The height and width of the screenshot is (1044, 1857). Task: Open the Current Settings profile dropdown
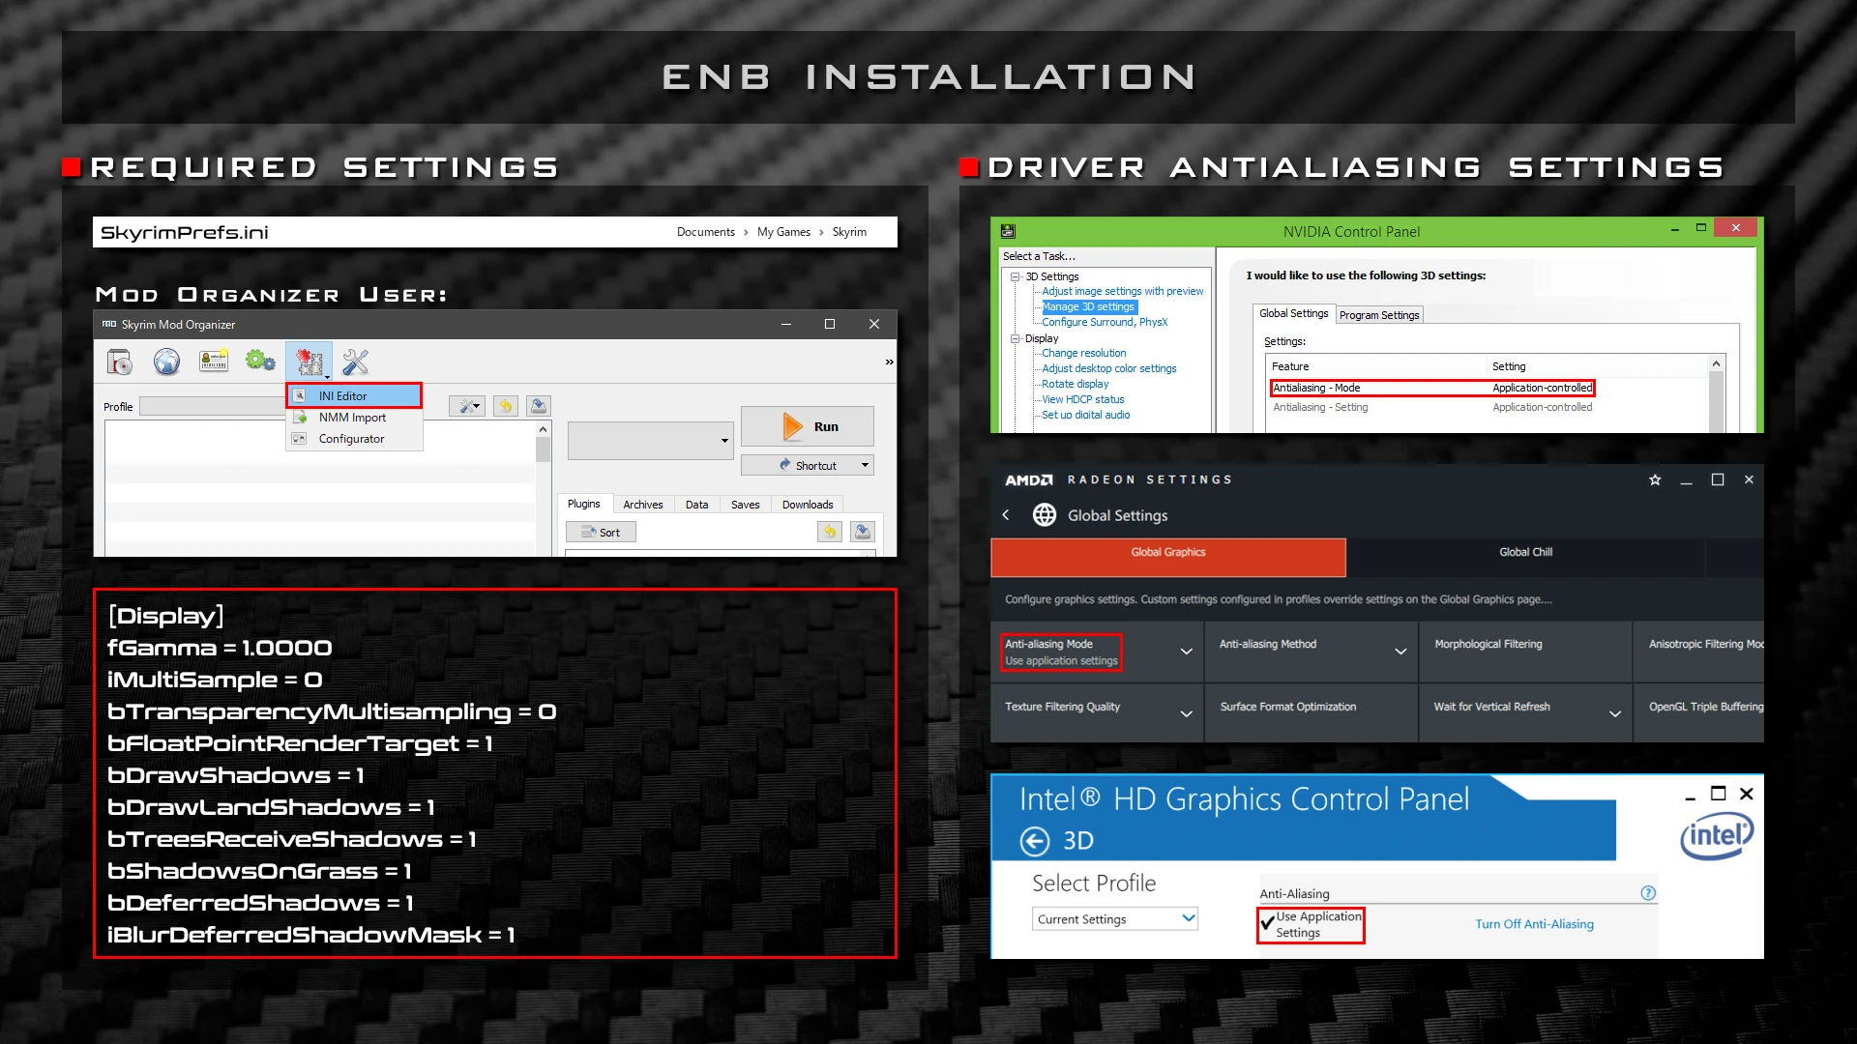point(1115,918)
